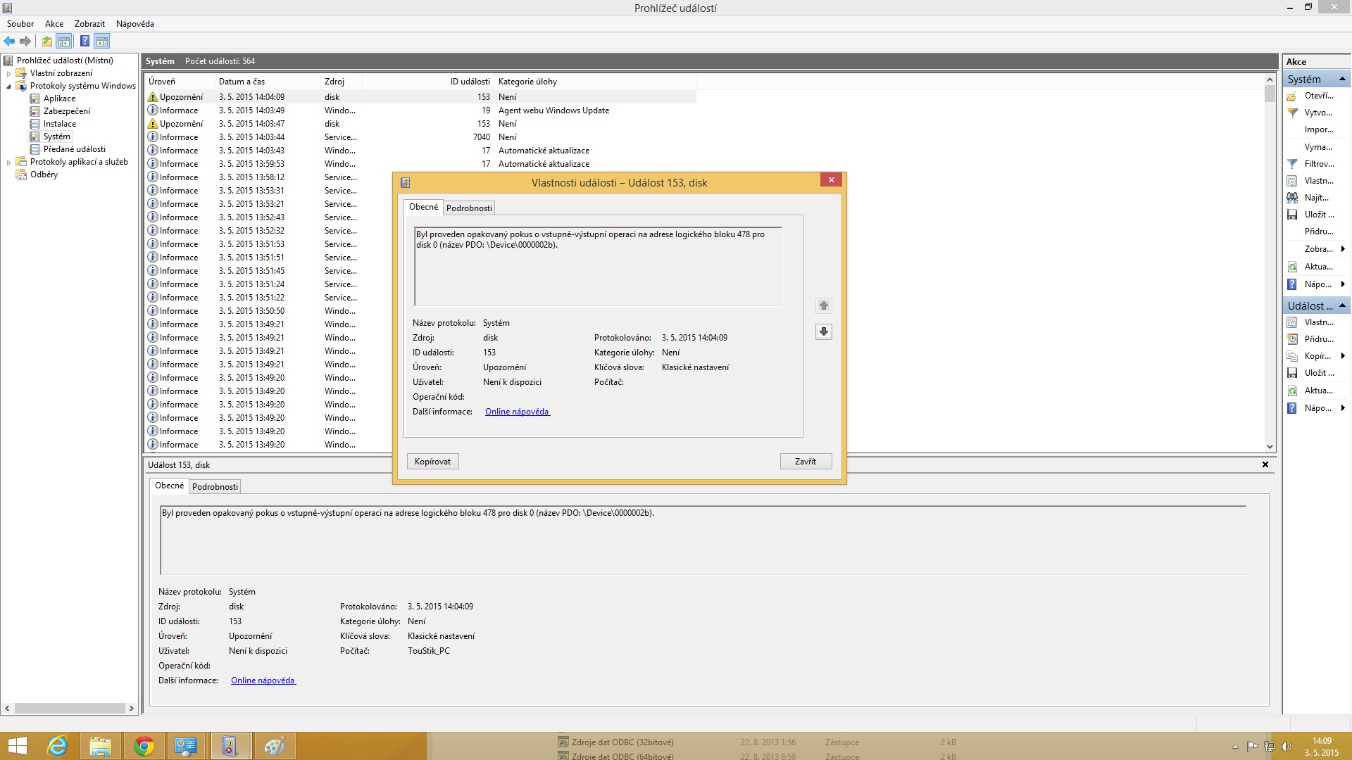Click the Windows Start button
This screenshot has width=1352, height=760.
[x=17, y=746]
